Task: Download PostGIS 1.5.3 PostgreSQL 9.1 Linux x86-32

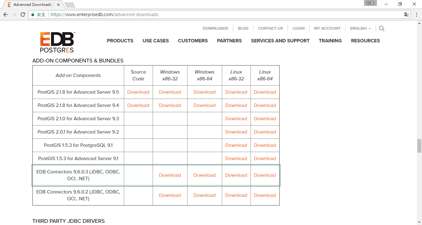Action: [x=236, y=145]
